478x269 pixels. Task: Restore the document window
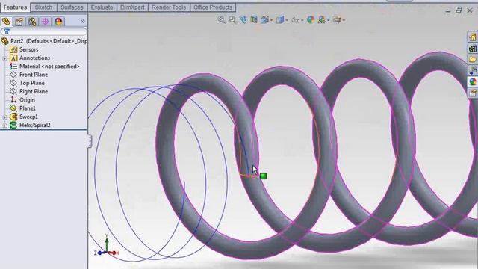[x=459, y=10]
